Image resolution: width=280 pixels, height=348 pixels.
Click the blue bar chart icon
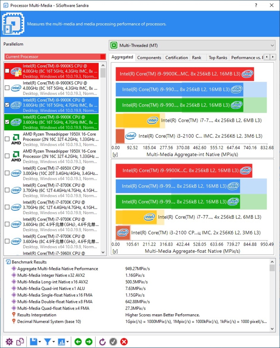click(x=62, y=341)
